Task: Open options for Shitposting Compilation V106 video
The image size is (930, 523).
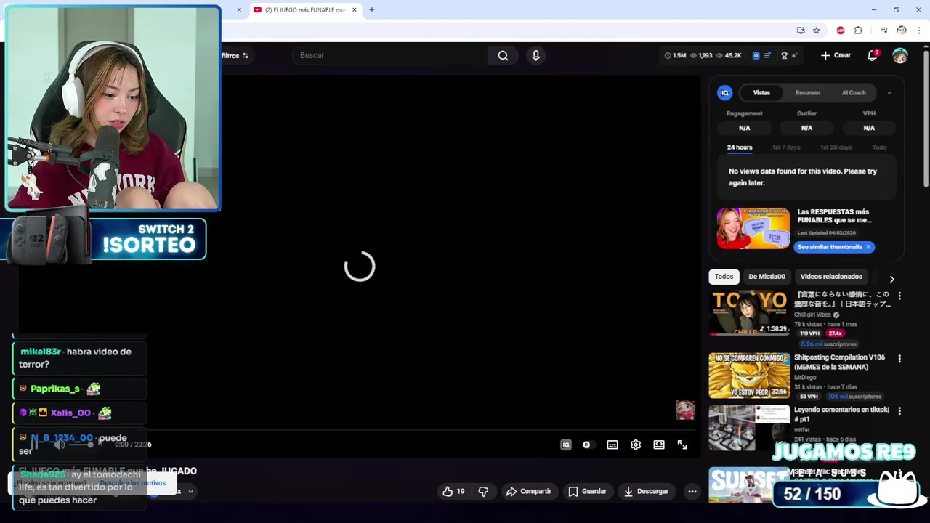Action: click(899, 359)
